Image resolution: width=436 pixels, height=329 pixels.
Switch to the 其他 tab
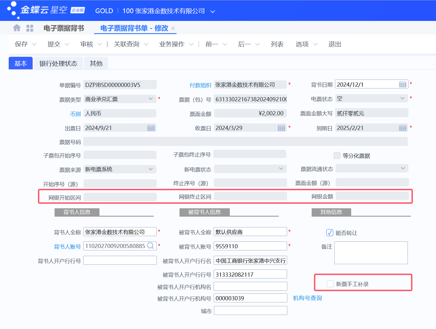[x=96, y=63]
